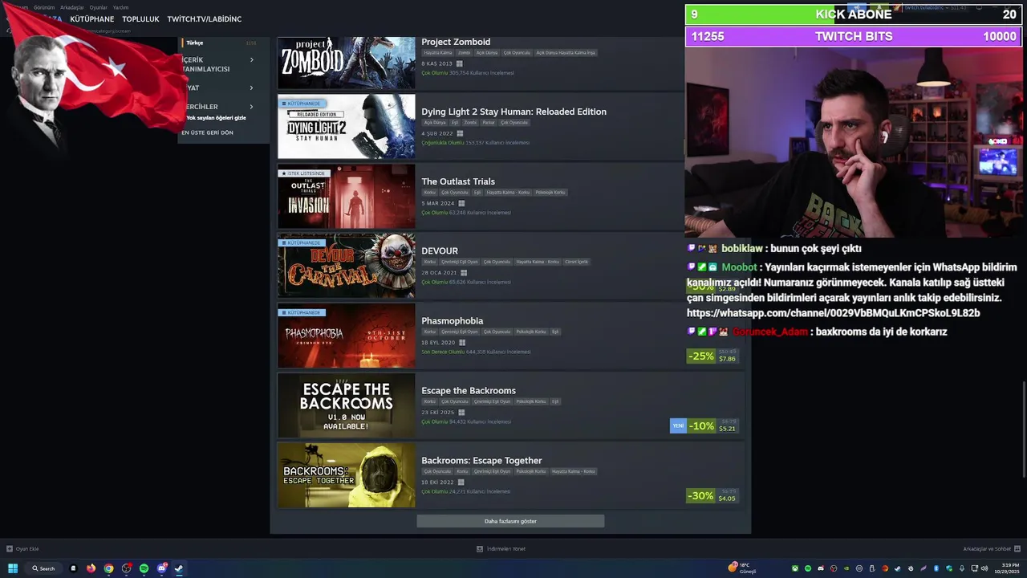This screenshot has width=1027, height=578.
Task: Open 'Arkadaşlar ve Sohbet' panel
Action: [991, 549]
